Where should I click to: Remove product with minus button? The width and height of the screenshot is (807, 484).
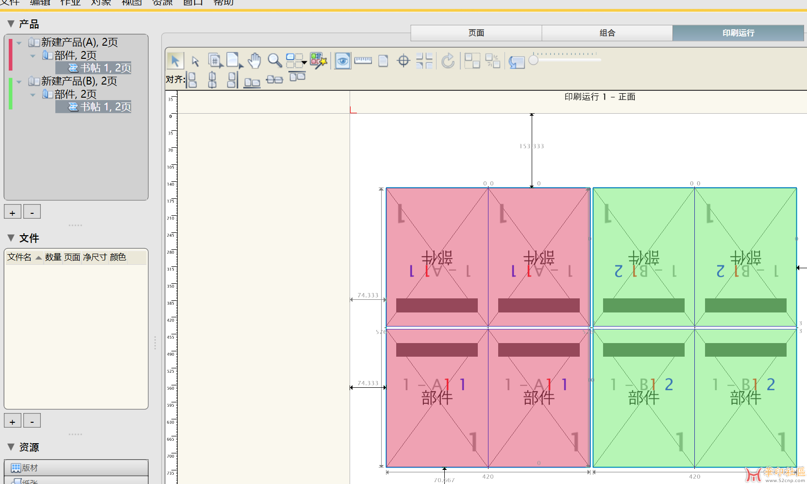[32, 212]
